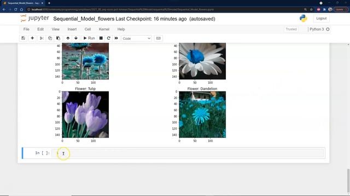Image resolution: width=350 pixels, height=196 pixels.
Task: Open the Help menu
Action: (121, 29)
